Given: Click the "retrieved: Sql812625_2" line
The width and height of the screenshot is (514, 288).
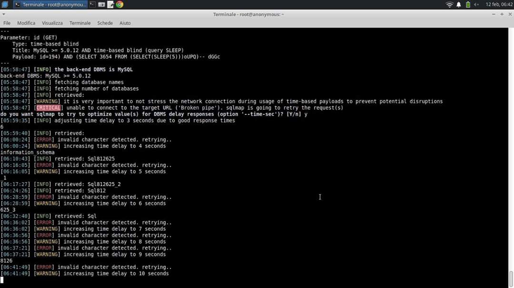Looking at the screenshot, I should [88, 185].
